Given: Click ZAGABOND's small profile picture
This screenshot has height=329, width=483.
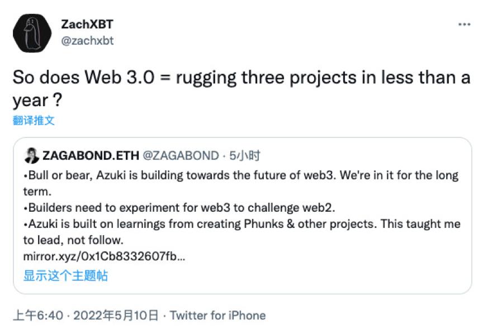Looking at the screenshot, I should [31, 155].
